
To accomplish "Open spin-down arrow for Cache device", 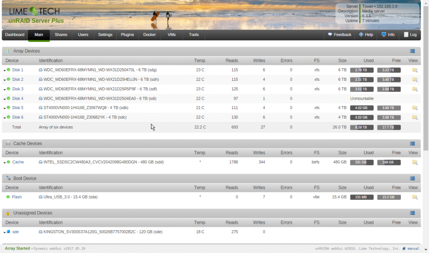I will 5,163.
